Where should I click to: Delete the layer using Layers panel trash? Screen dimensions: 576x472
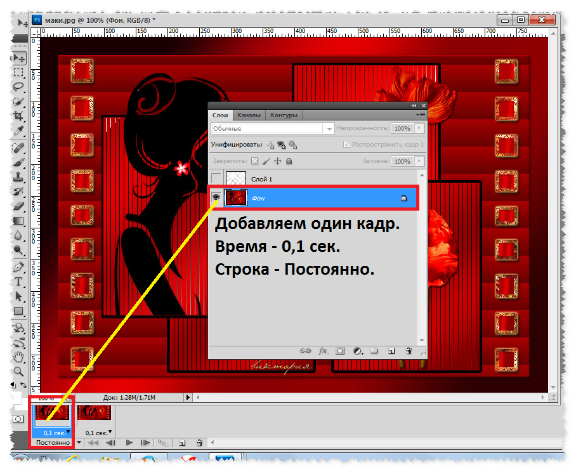pyautogui.click(x=409, y=351)
